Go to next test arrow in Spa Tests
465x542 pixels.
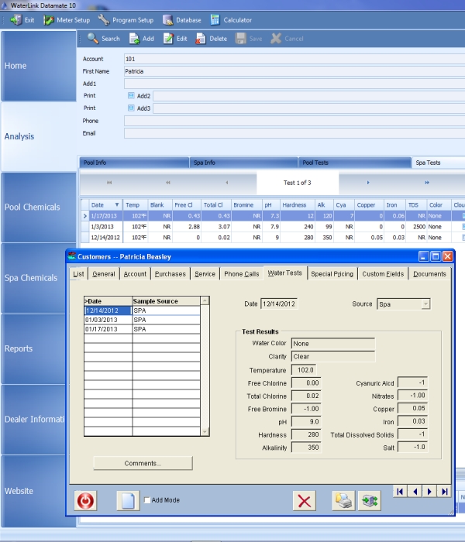pyautogui.click(x=368, y=183)
